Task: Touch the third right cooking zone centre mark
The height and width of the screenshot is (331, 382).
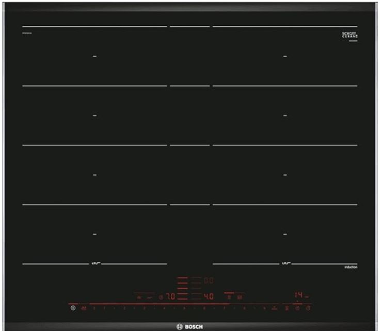Action: click(285, 175)
